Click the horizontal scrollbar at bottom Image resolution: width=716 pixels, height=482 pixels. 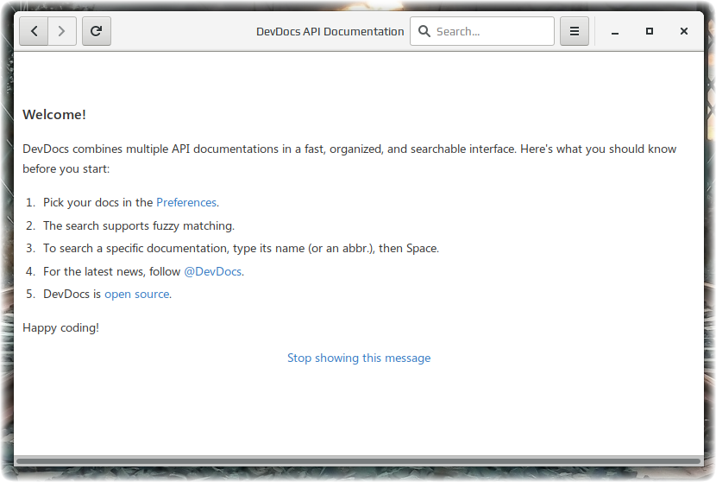tap(359, 461)
